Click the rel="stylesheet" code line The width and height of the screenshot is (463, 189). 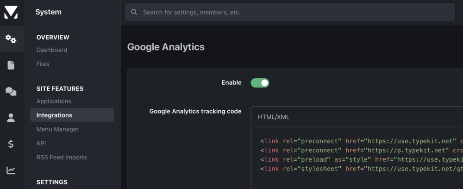362,169
